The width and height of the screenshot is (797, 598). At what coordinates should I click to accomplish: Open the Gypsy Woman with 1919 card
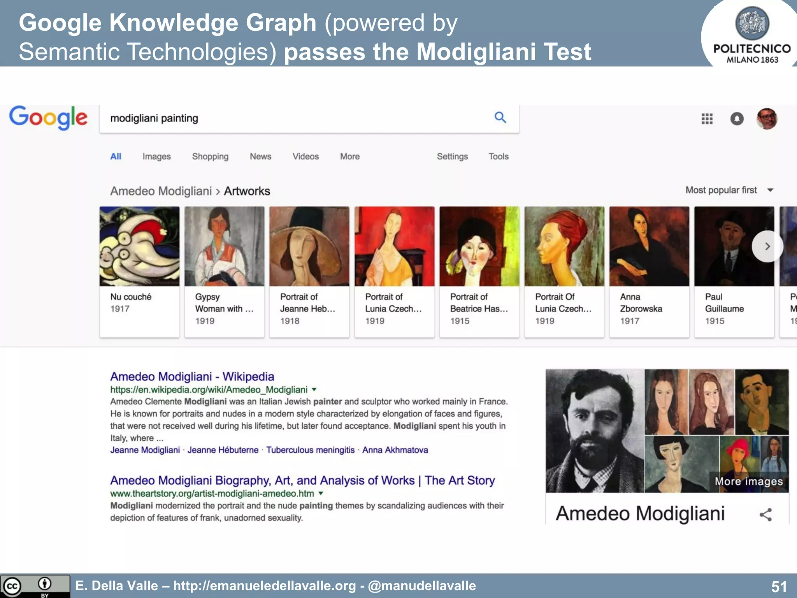coord(224,272)
